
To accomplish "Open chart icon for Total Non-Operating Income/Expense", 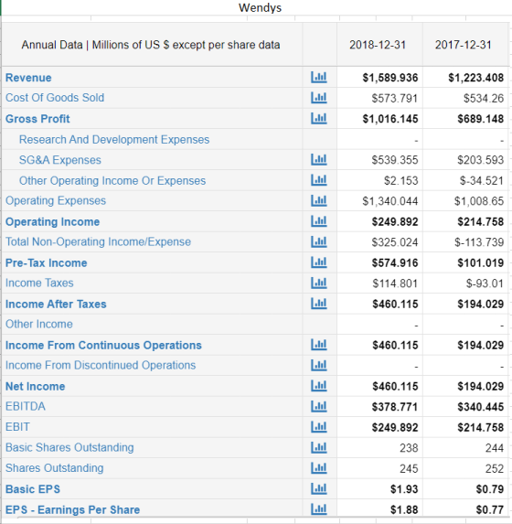I will coord(319,241).
